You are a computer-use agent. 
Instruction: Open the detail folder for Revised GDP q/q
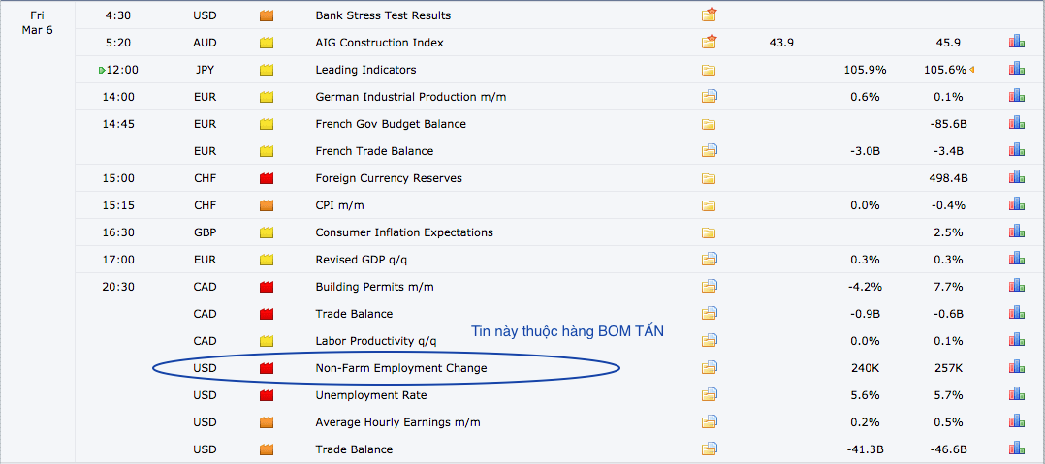(709, 260)
